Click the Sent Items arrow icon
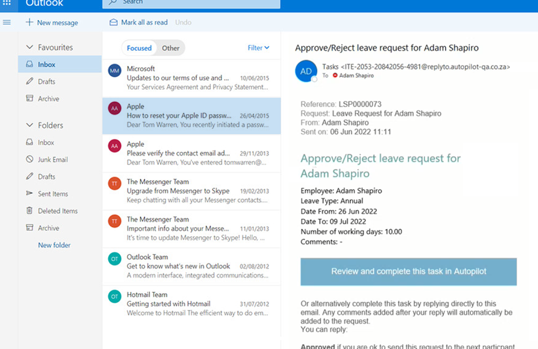This screenshot has width=538, height=349. (30, 193)
